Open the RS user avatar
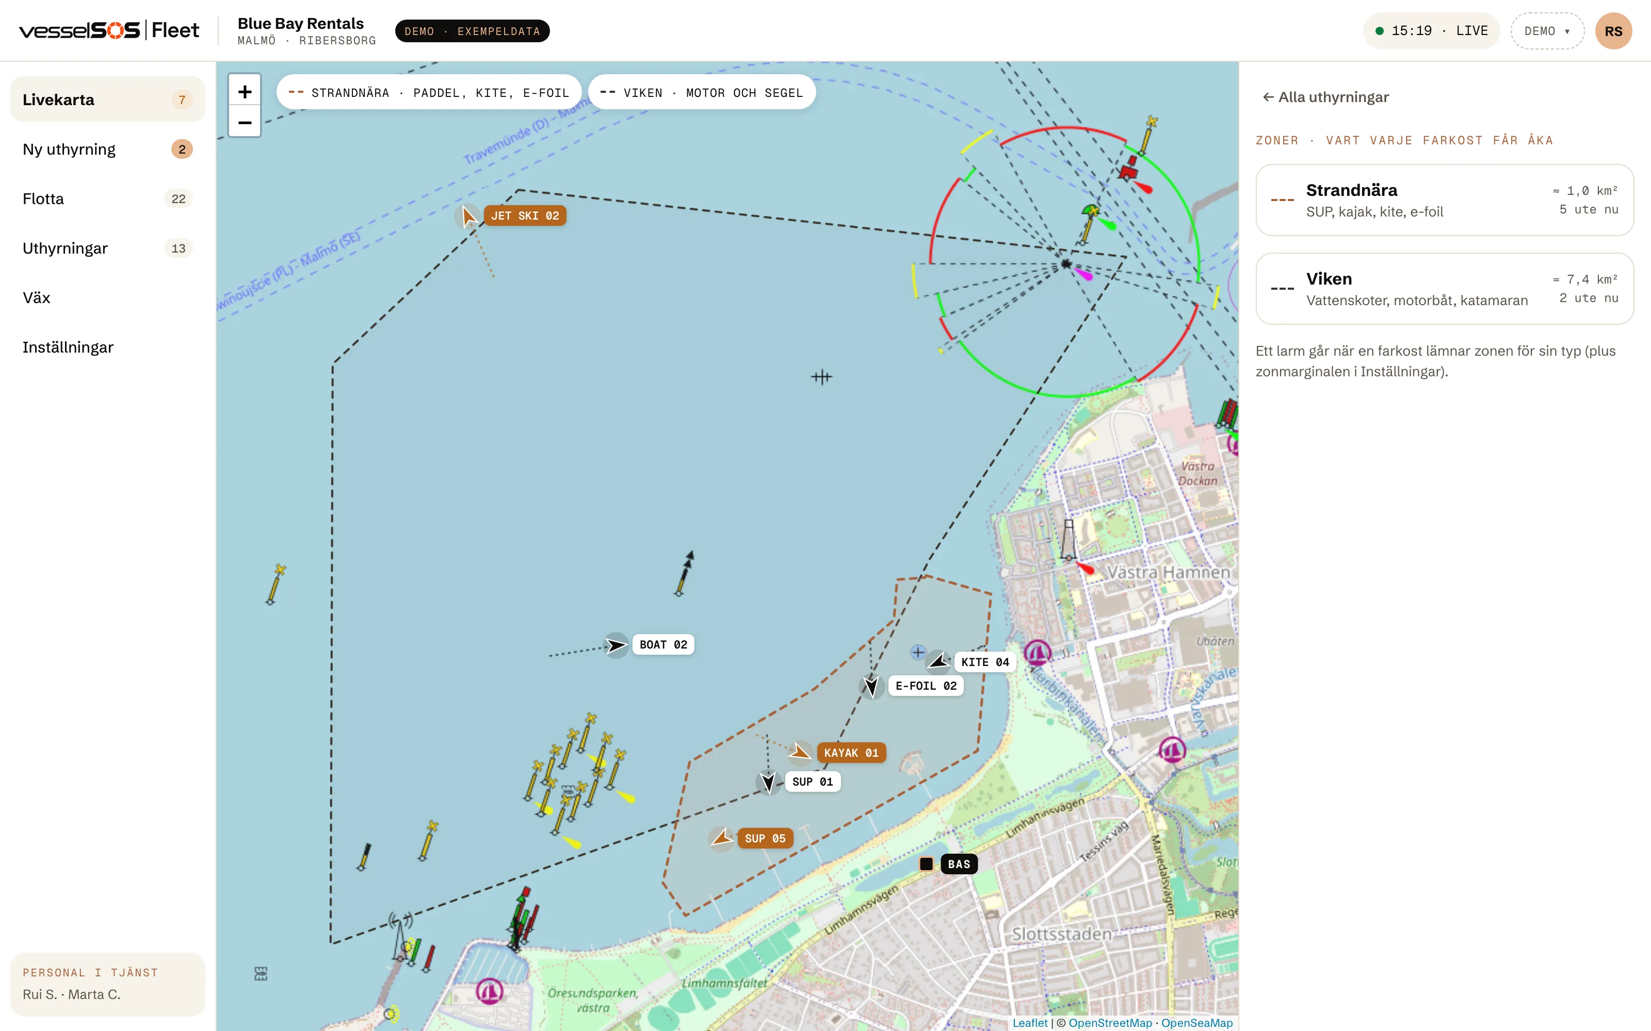The width and height of the screenshot is (1651, 1031). click(x=1613, y=31)
